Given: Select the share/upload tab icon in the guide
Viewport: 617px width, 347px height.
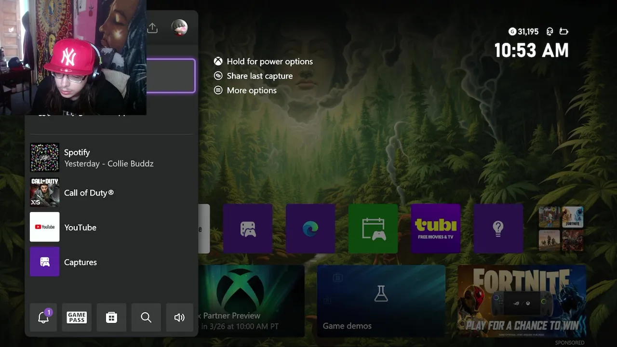Looking at the screenshot, I should (x=152, y=28).
